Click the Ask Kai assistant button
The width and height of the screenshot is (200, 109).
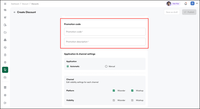point(173,4)
